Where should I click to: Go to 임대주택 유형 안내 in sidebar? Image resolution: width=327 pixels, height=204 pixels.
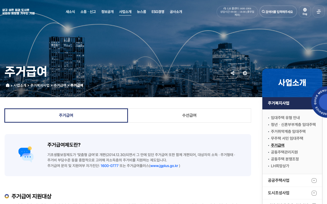[285, 118]
